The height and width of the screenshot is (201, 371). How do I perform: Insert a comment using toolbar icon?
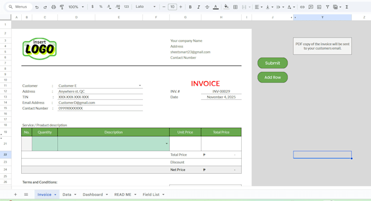310,7
